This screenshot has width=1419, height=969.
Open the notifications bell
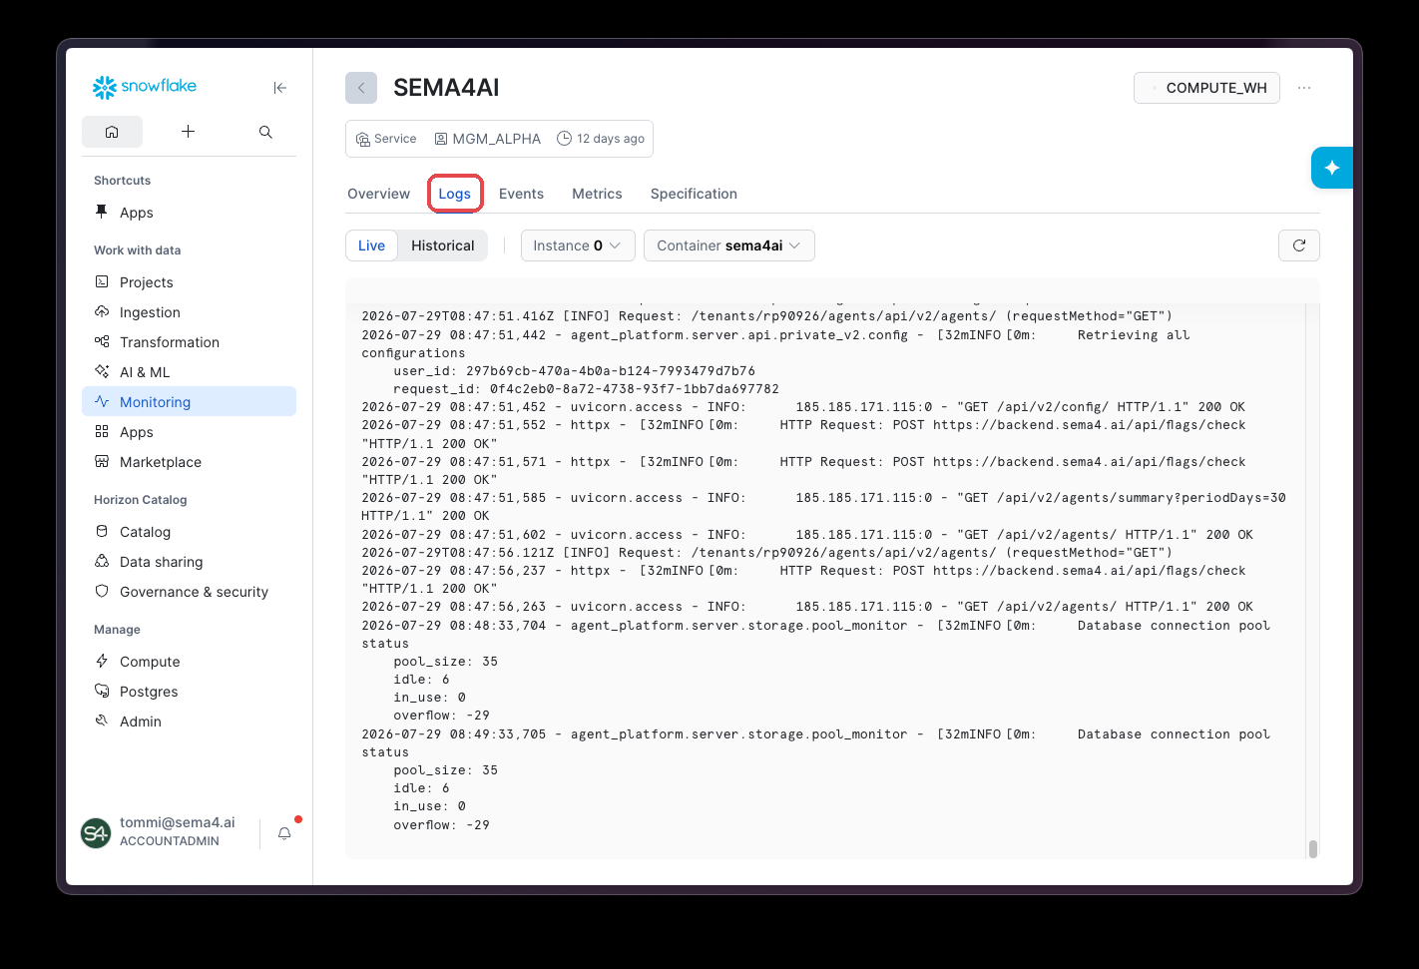coord(284,833)
